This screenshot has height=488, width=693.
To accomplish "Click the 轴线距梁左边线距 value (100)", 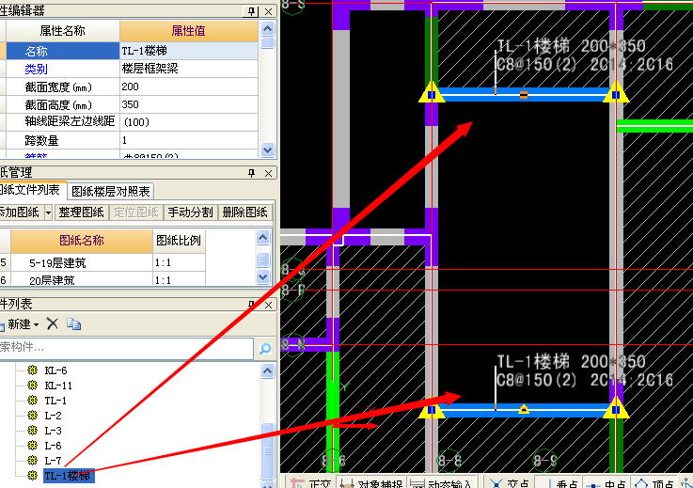I will (x=189, y=122).
